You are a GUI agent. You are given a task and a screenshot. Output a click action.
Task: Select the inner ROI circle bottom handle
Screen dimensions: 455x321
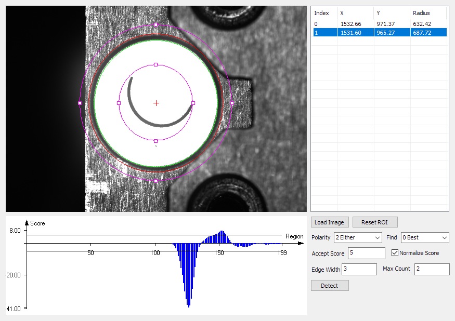pyautogui.click(x=156, y=141)
